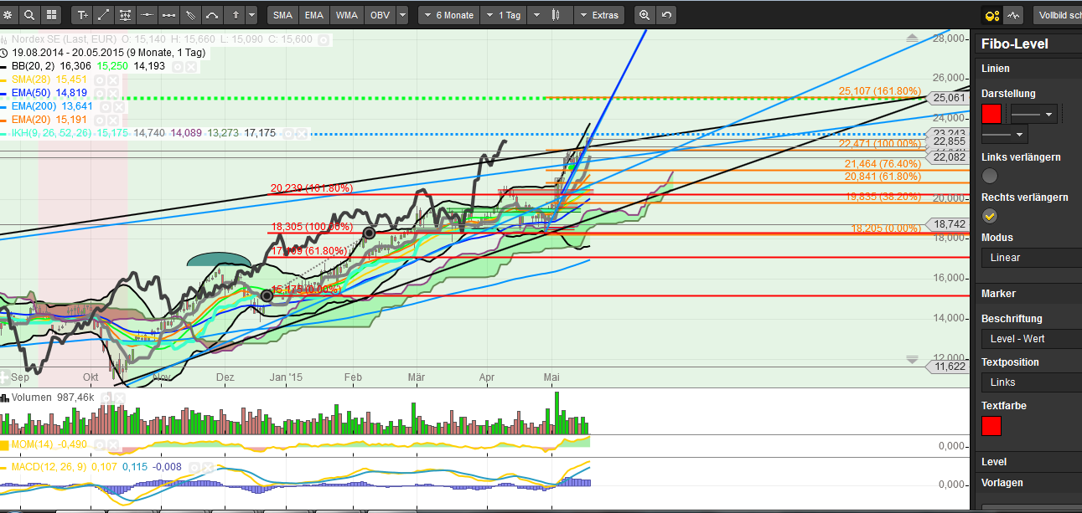
Task: Open the line style dropdown beside red swatch
Action: pos(1033,114)
